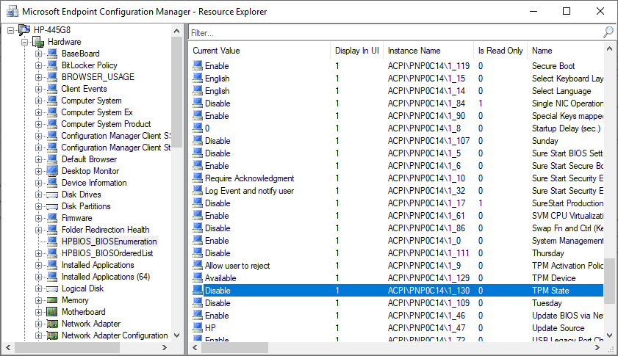
Task: Select the Secure Boot row
Action: pos(397,66)
